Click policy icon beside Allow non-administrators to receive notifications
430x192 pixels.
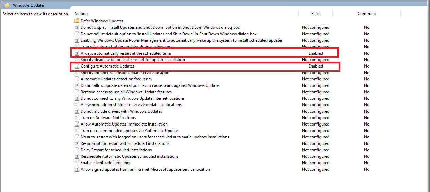click(77, 105)
